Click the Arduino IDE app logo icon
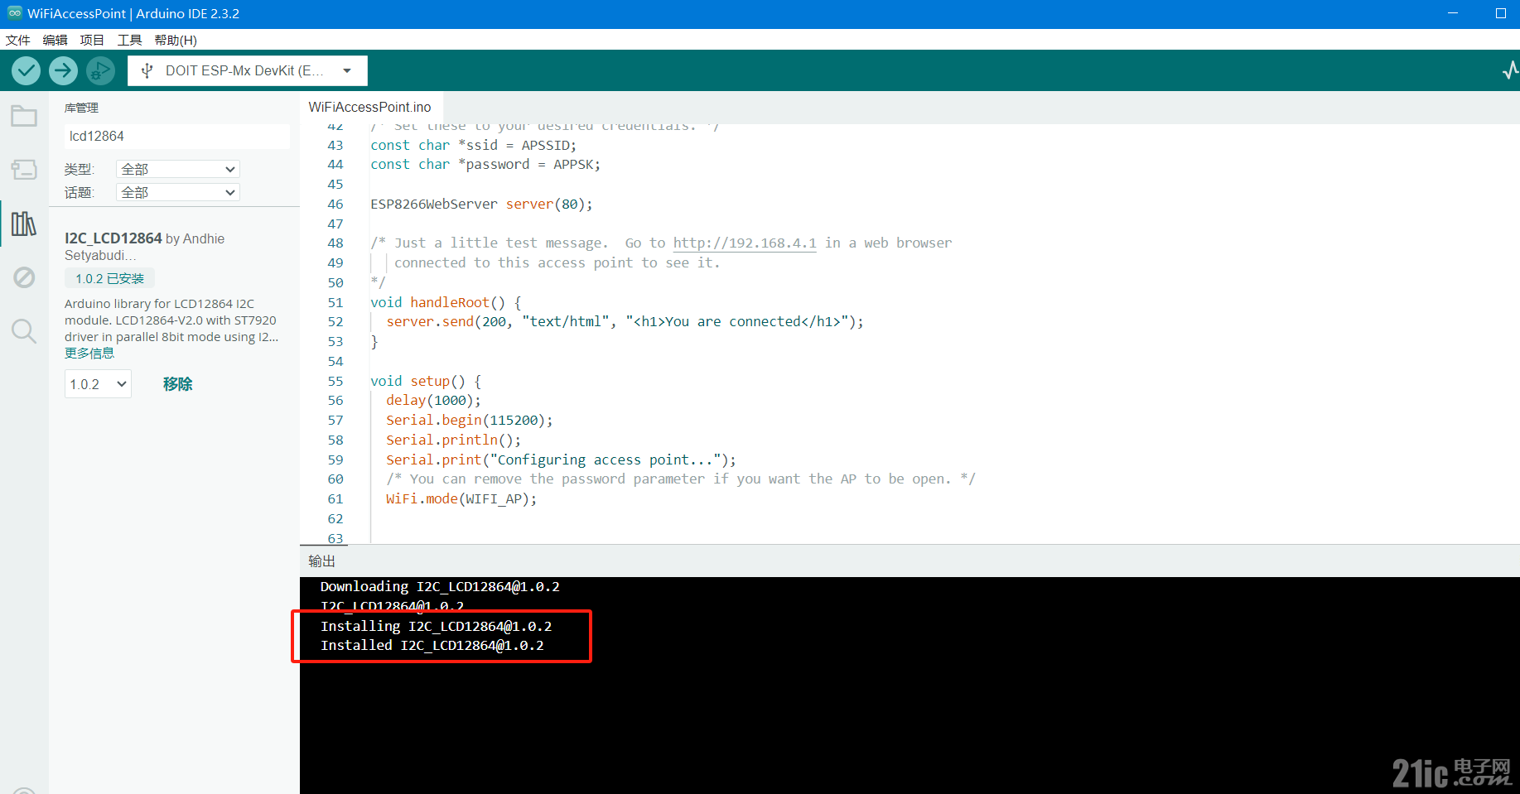This screenshot has height=794, width=1520. point(14,13)
